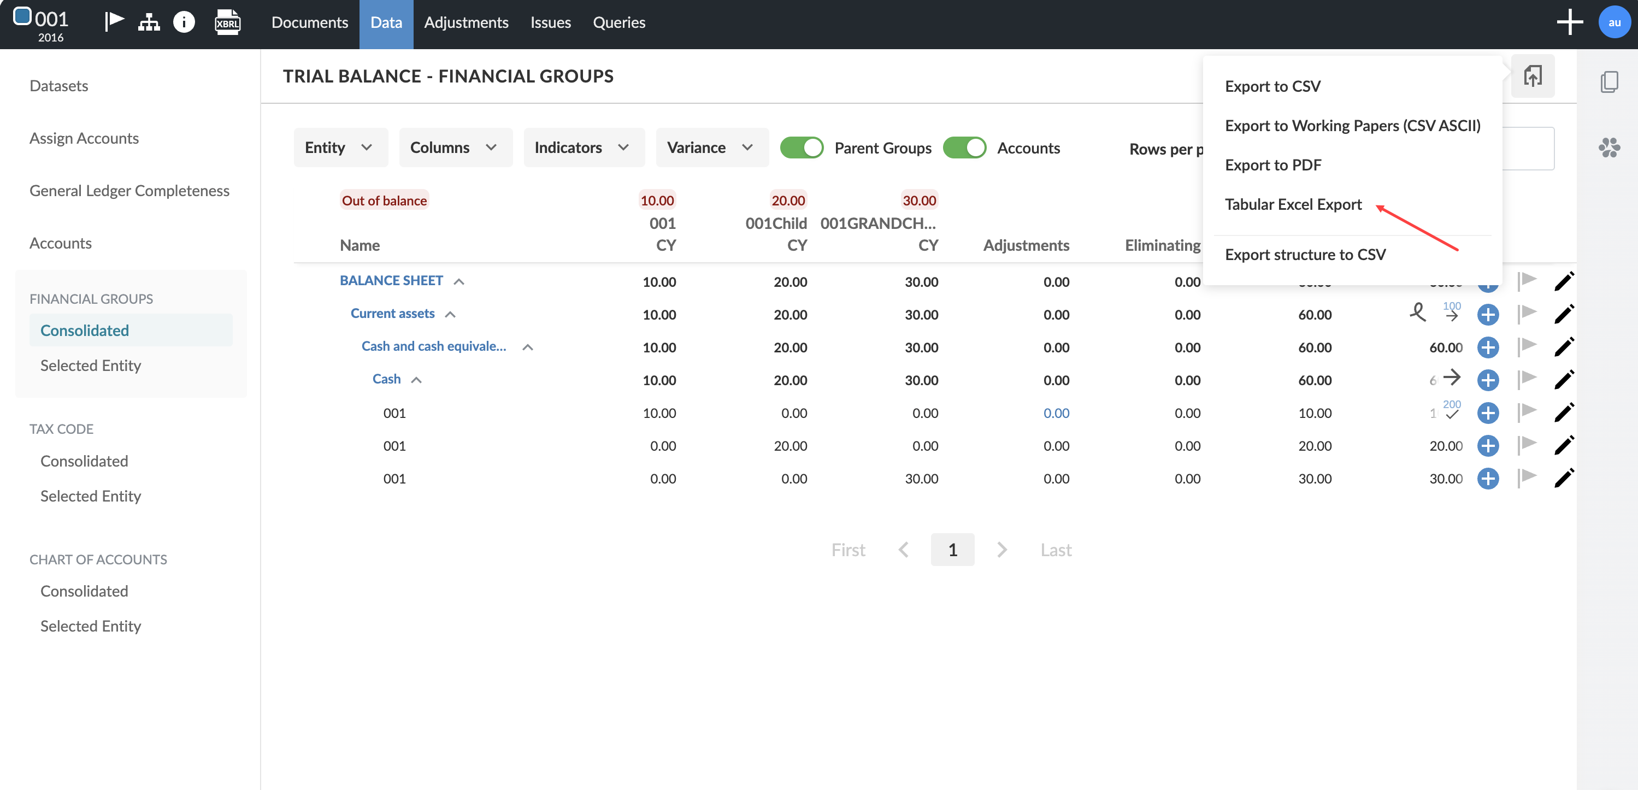Go to the Issues tab
Screen dimensions: 1638x790
coord(551,22)
